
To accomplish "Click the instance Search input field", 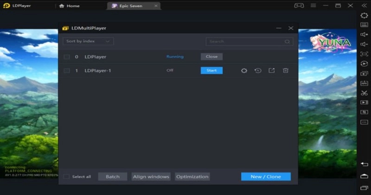I will [x=246, y=41].
